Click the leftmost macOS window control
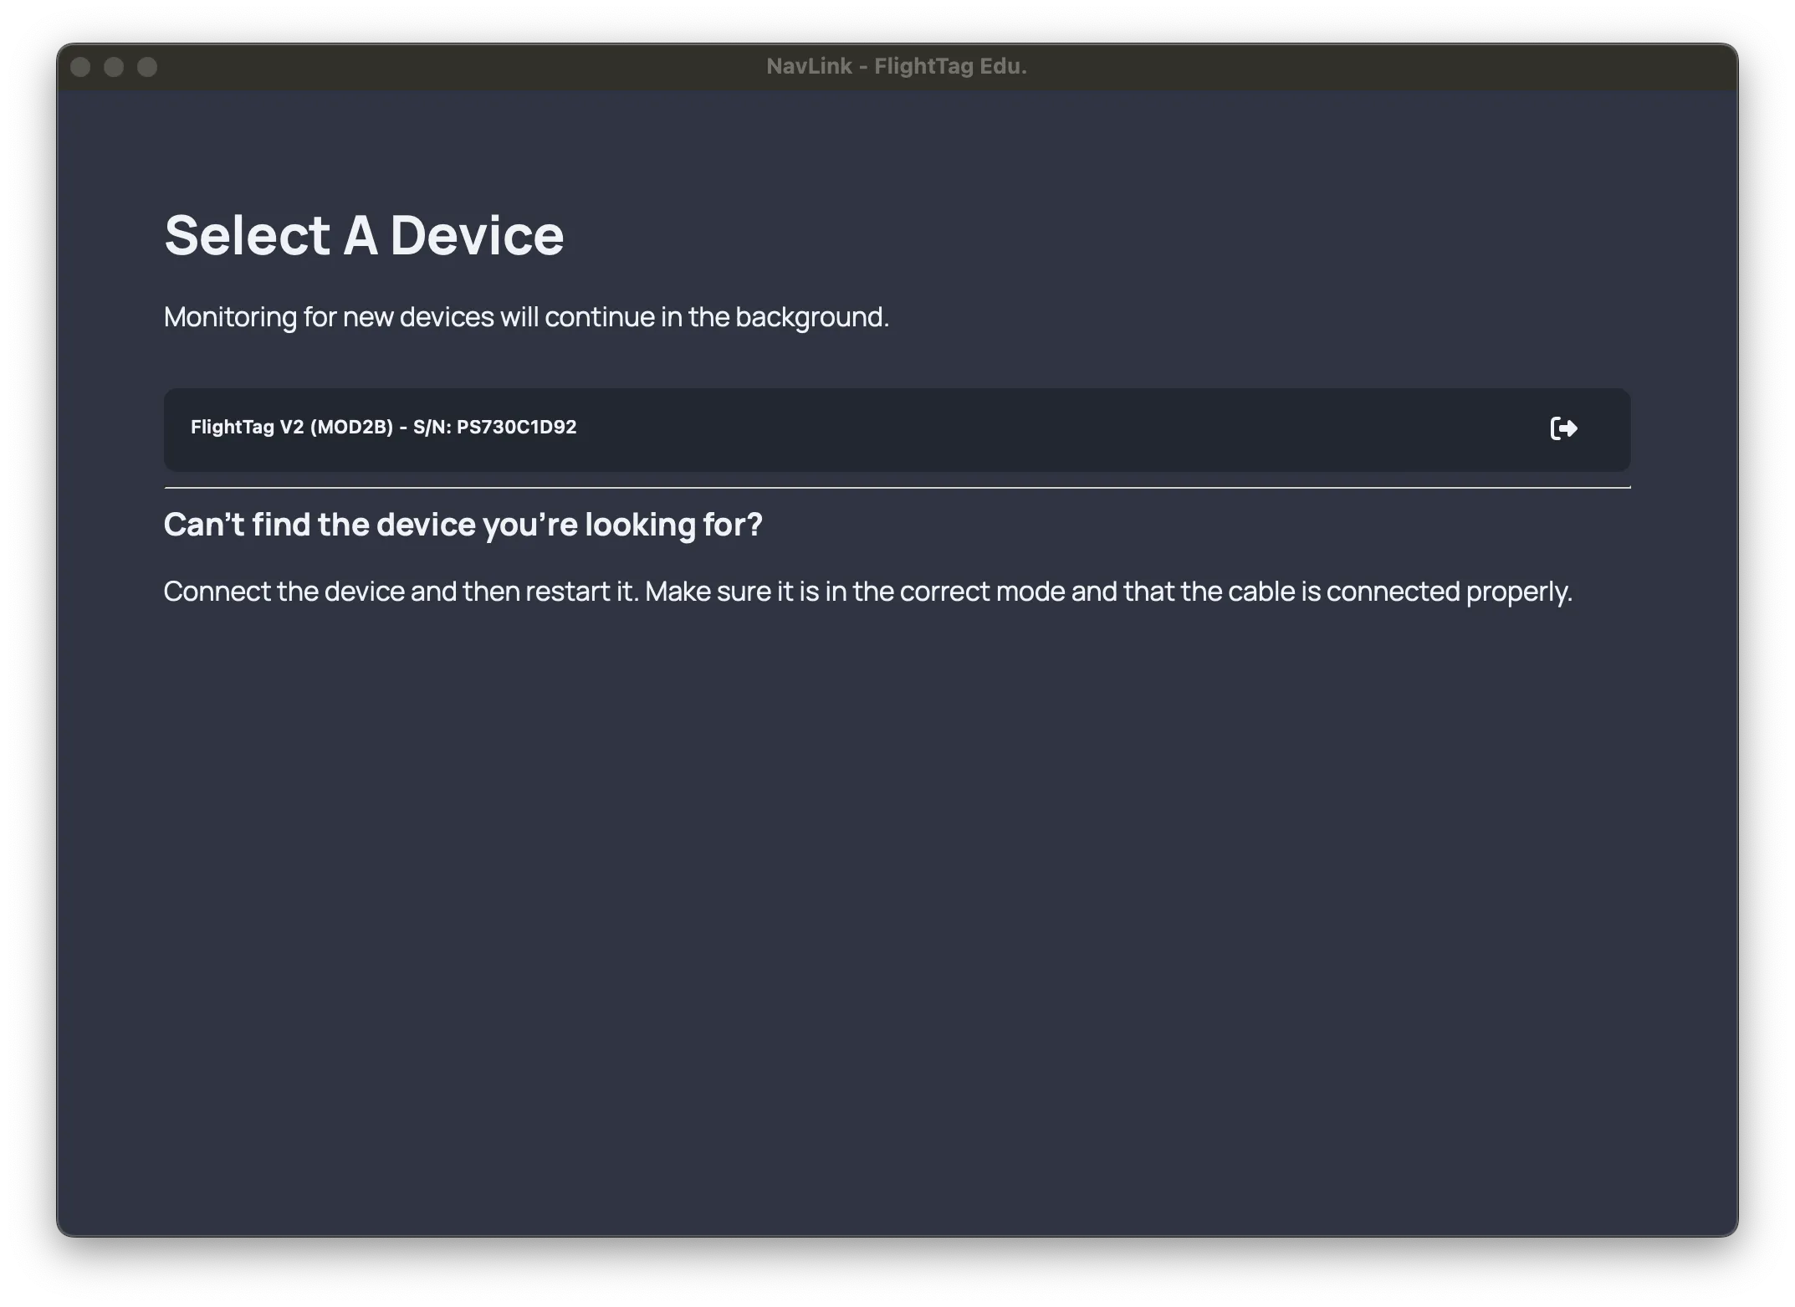This screenshot has height=1307, width=1795. (x=82, y=67)
